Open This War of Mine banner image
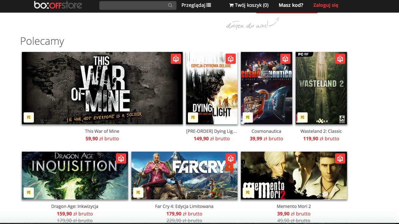 (102, 88)
